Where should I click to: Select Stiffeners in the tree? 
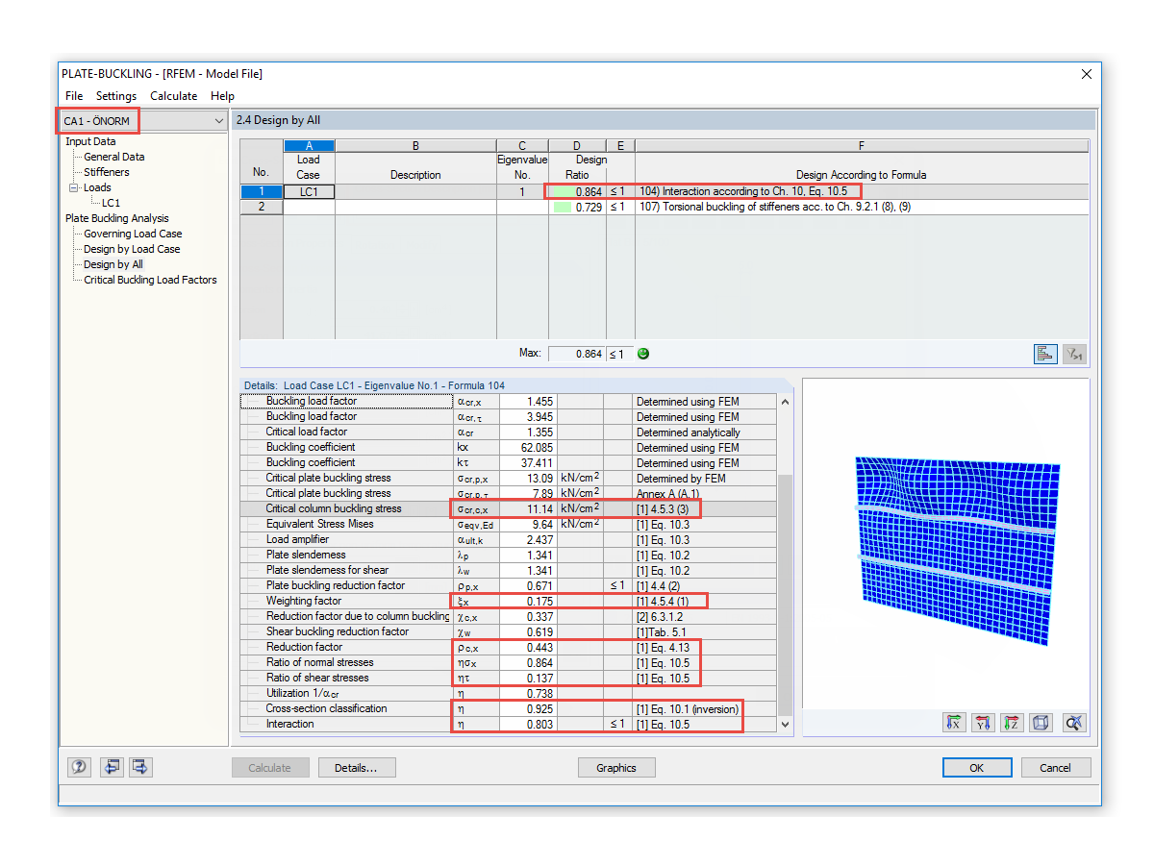106,172
